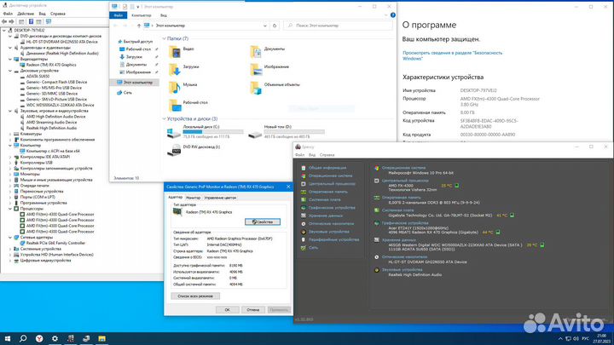Open the Загрузки folder icon in Explorer

click(x=175, y=69)
